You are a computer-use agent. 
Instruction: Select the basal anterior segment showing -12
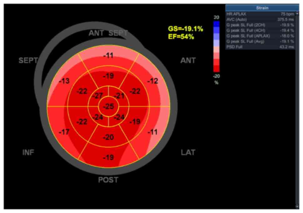[x=153, y=81]
